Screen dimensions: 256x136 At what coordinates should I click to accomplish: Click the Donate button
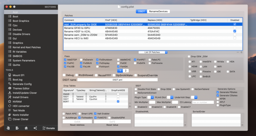coord(48,128)
